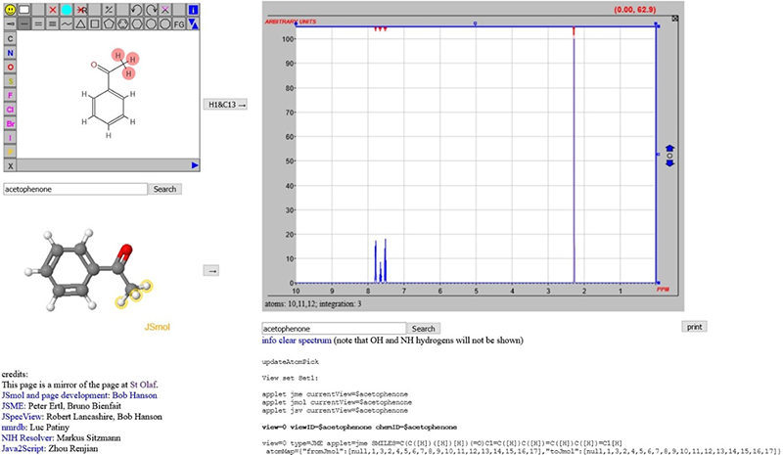Select the wavy chain bond tool

point(66,22)
